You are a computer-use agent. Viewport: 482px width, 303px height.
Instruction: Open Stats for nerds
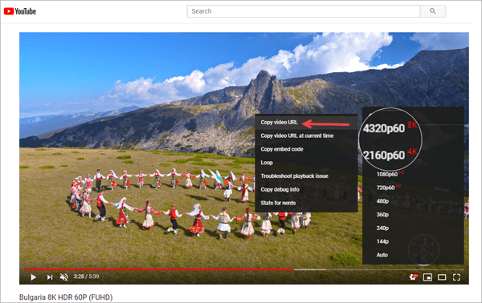[306, 203]
